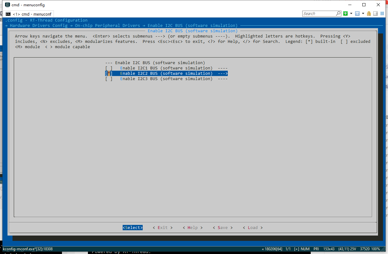
Task: Click I2C3 BUS empty submenu marker ----
Action: (x=222, y=79)
